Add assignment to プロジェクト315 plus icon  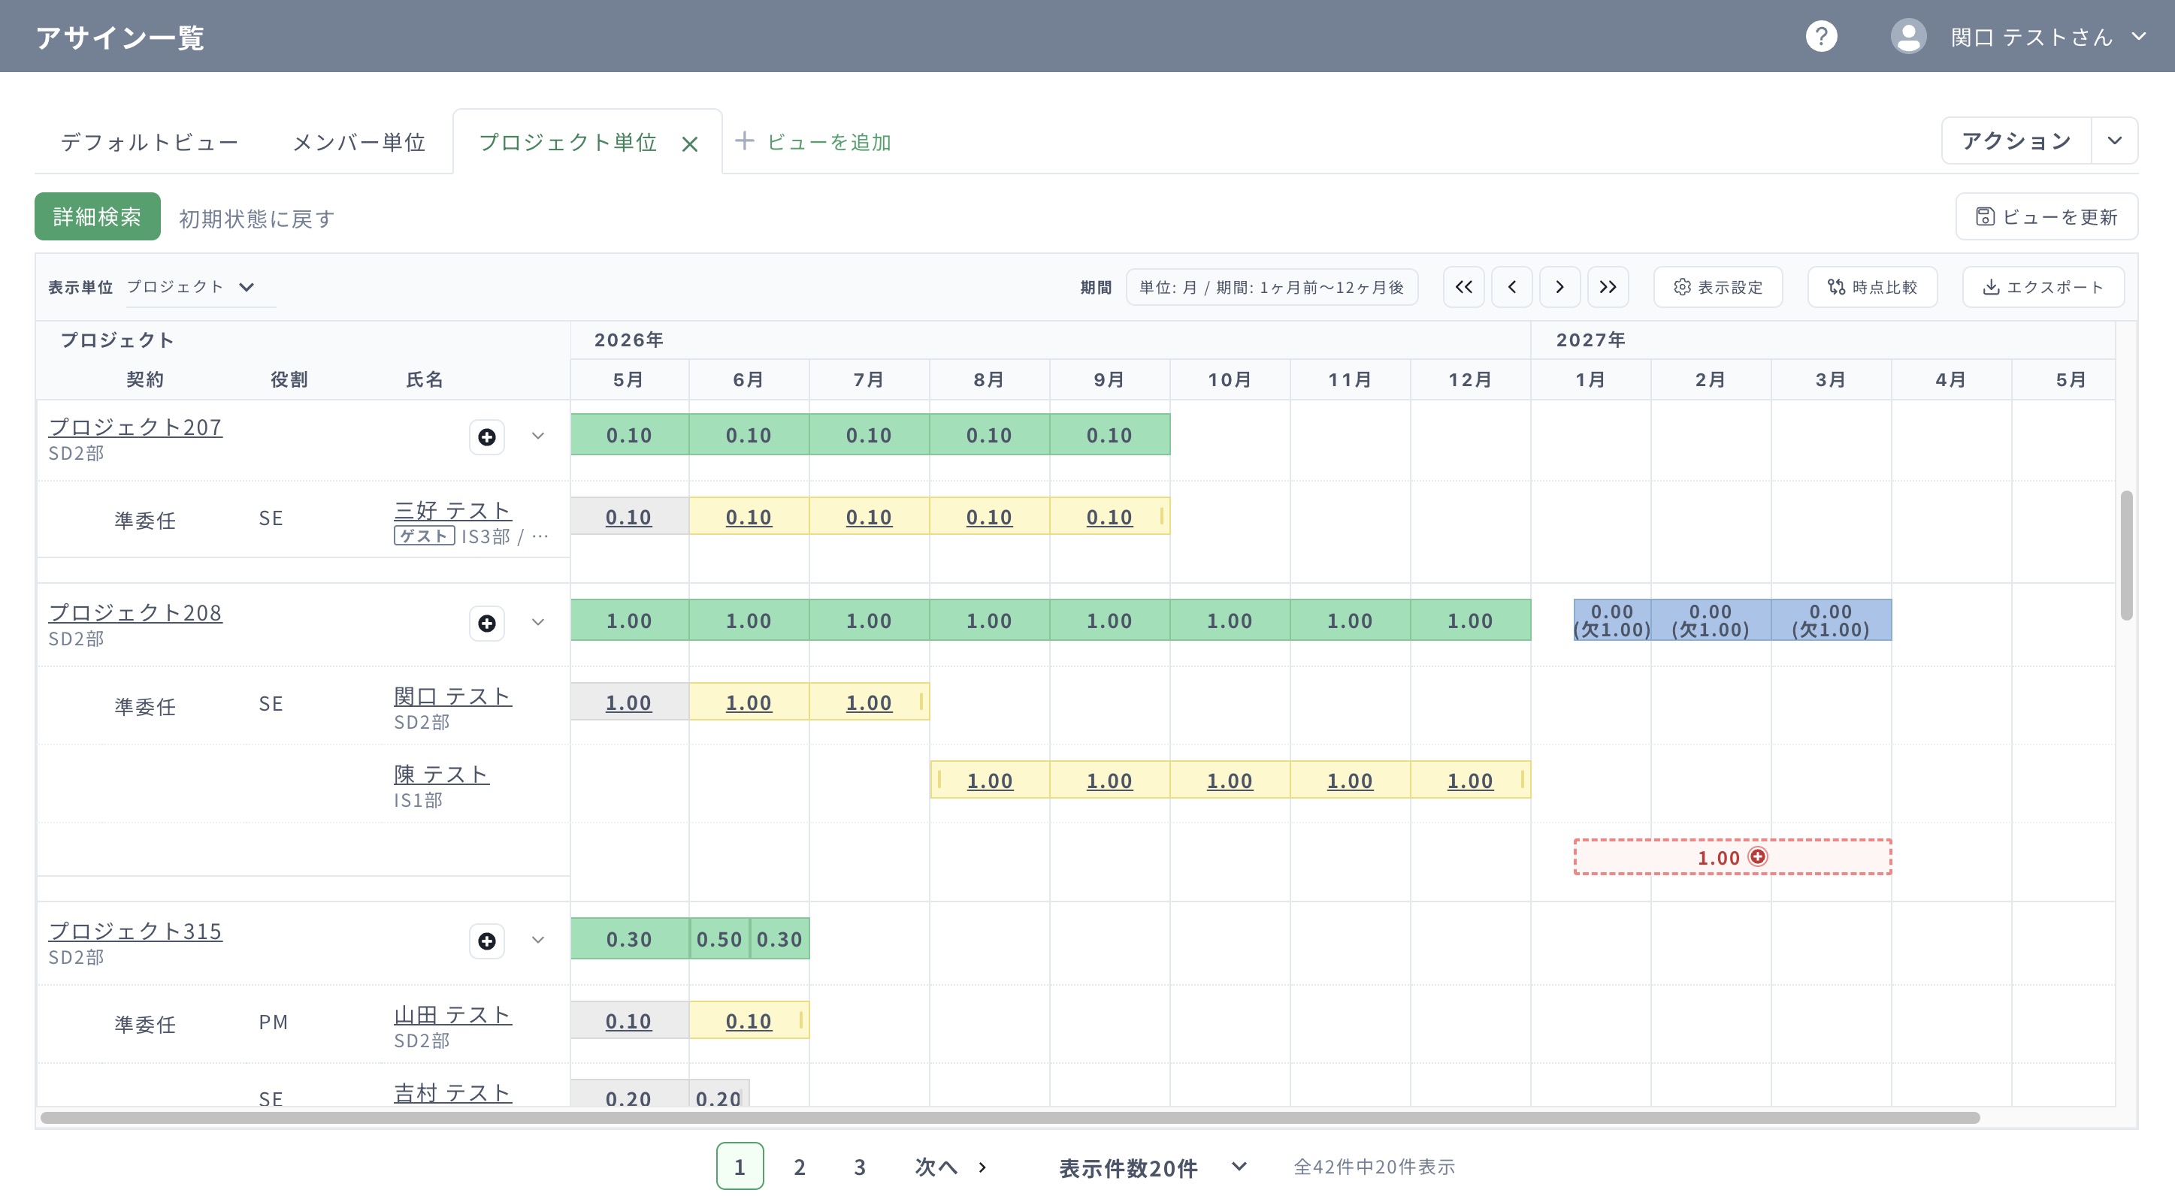tap(487, 941)
